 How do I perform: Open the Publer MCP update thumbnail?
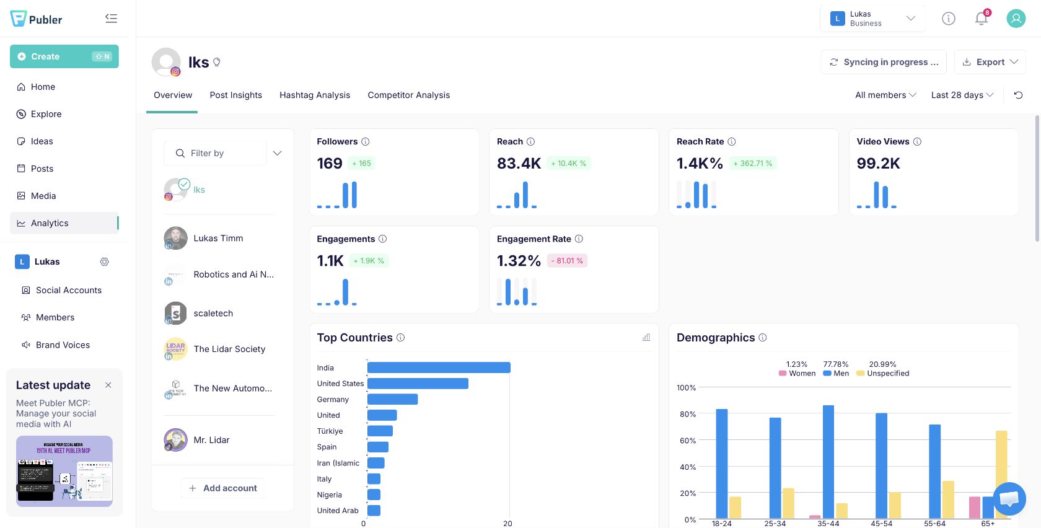[x=64, y=471]
